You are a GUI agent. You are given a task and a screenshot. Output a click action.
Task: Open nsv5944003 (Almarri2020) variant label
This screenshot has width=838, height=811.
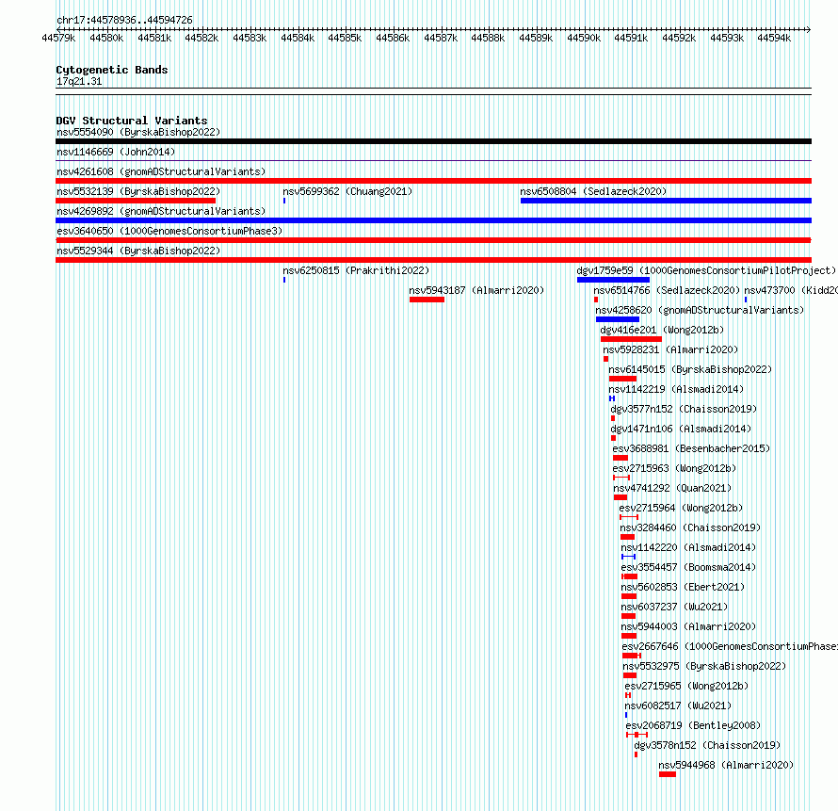[688, 626]
